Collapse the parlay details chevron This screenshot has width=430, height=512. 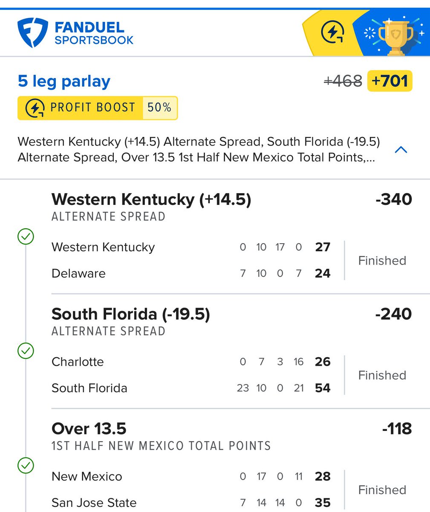point(401,150)
